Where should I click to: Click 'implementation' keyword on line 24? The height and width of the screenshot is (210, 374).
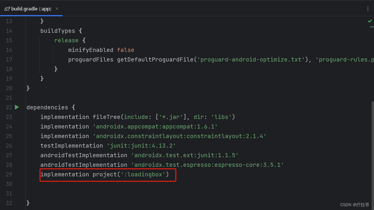65,126
